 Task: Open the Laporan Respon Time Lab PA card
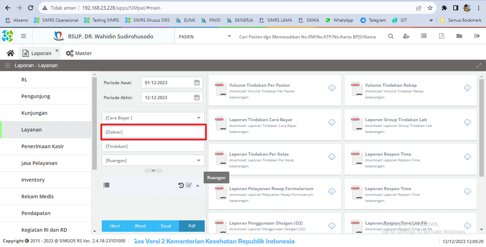(411, 223)
